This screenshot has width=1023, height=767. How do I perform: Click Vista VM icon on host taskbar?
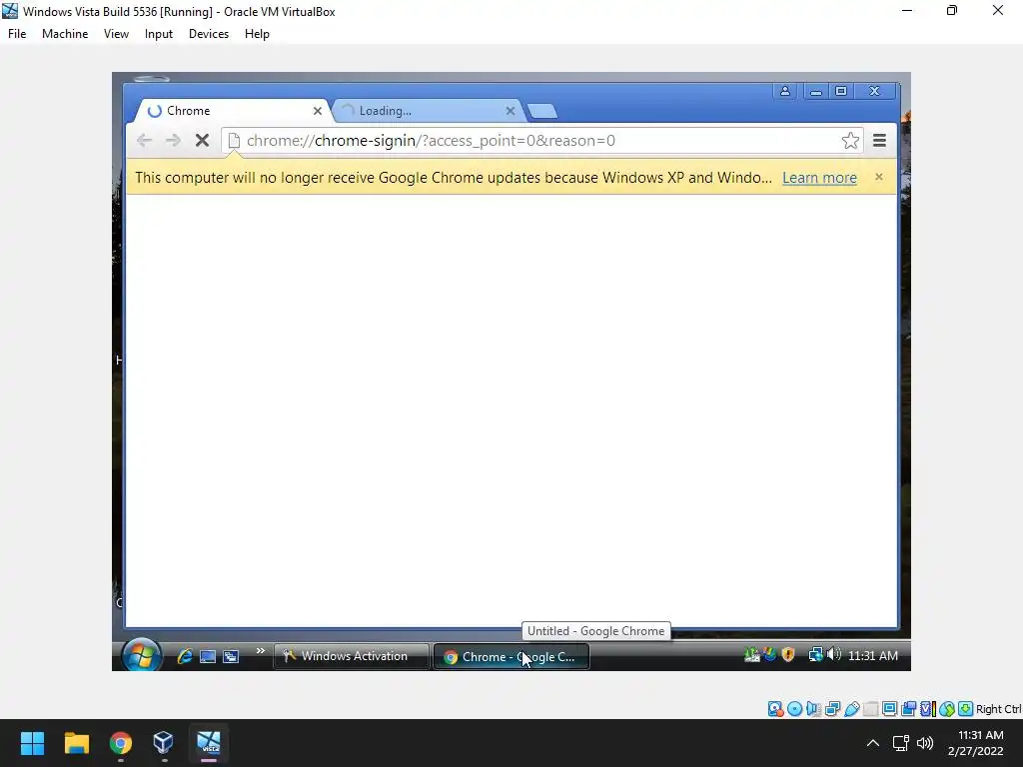[x=209, y=743]
